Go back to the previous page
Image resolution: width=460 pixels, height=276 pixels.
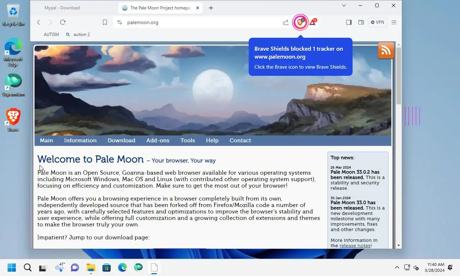click(38, 22)
